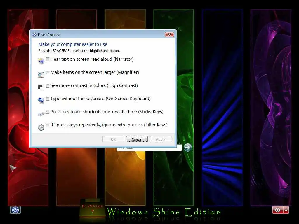The width and height of the screenshot is (299, 224).
Task: Click the Filter Keys stopwatch icon
Action: point(41,127)
